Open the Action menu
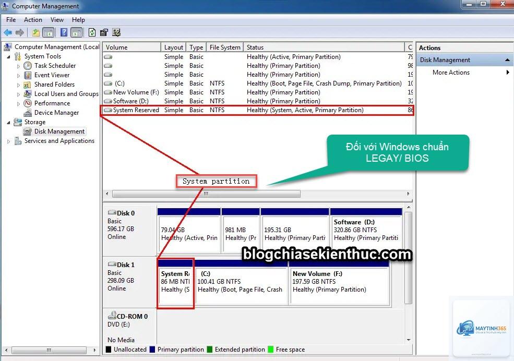514x361 pixels. [33, 20]
